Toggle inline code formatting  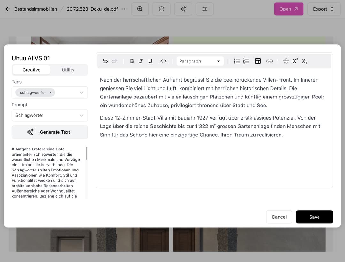click(163, 61)
